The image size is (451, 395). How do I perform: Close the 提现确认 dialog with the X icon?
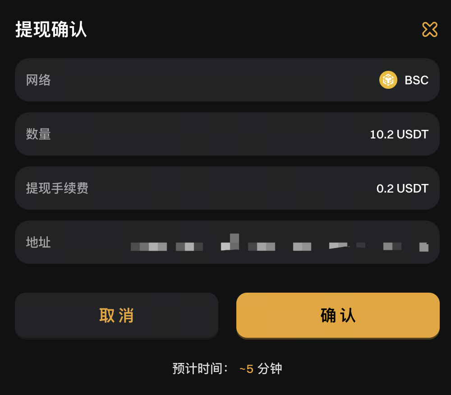point(429,29)
